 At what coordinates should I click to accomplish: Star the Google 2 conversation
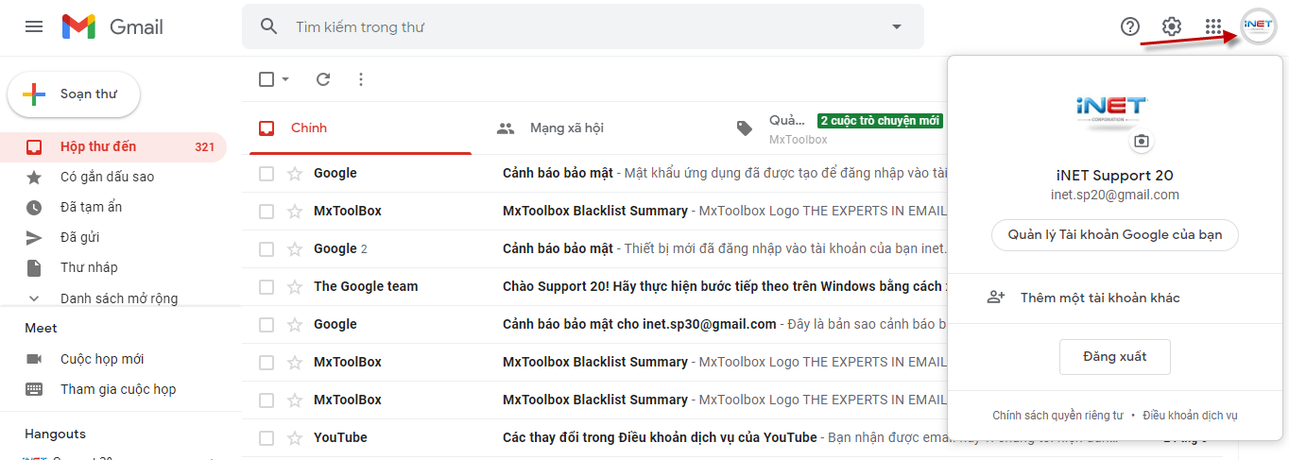pyautogui.click(x=295, y=248)
